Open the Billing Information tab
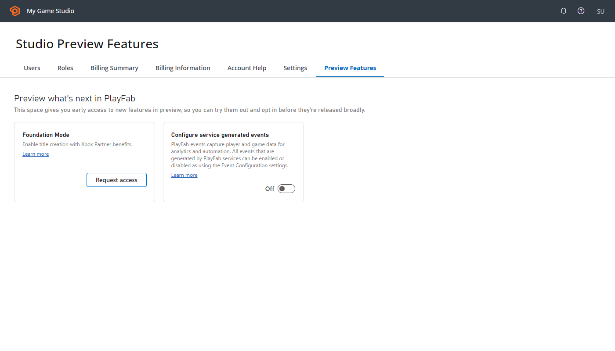Viewport: 615px width, 351px height. [x=183, y=68]
